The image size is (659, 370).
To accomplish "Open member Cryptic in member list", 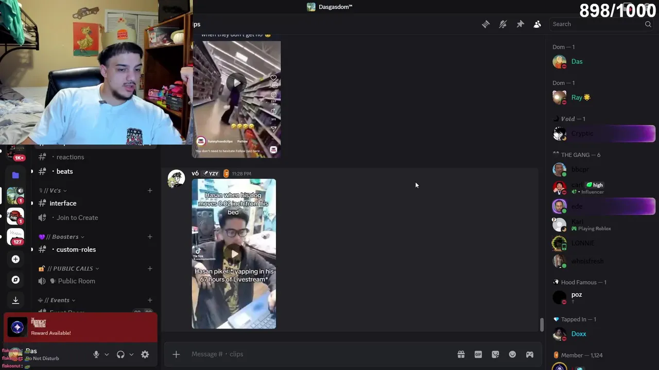I will (x=600, y=134).
